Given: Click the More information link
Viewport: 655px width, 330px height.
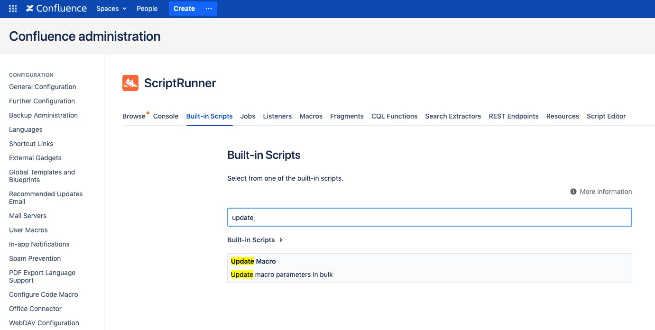Looking at the screenshot, I should tap(606, 192).
